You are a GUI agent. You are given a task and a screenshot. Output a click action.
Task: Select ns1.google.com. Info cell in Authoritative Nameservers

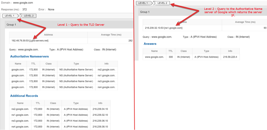click(x=107, y=75)
